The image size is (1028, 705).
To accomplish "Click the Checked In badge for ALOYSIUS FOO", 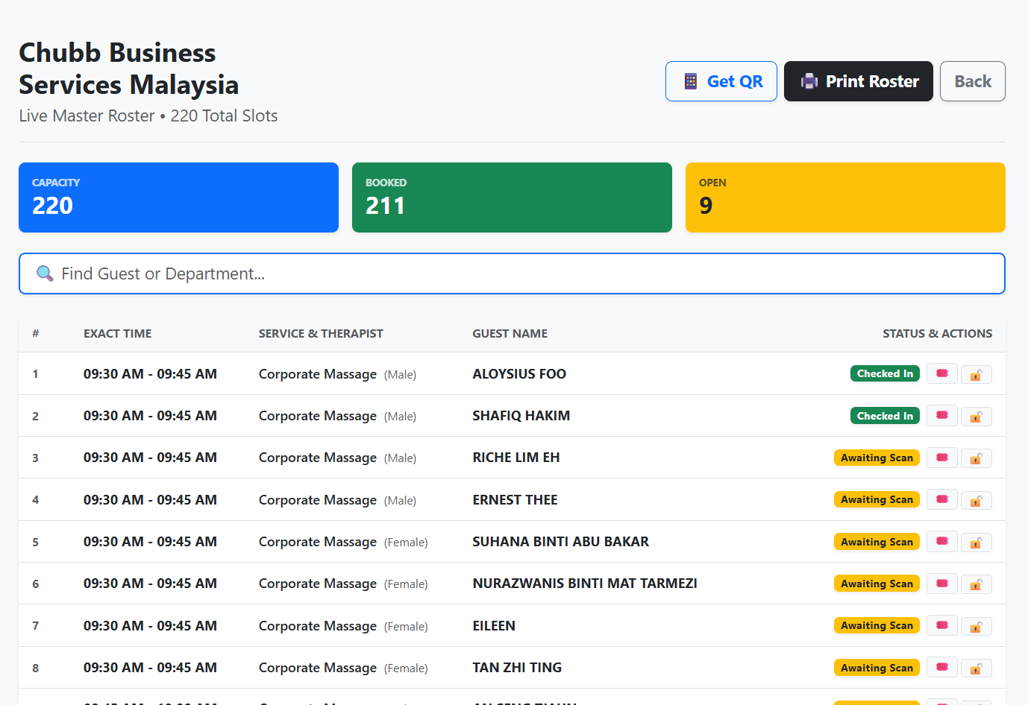I will 885,373.
